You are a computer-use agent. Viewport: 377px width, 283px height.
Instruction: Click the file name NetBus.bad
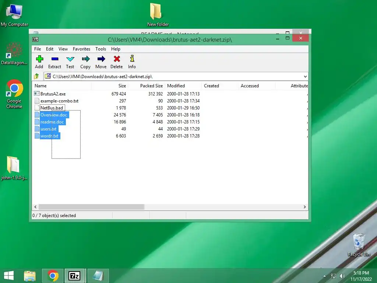click(52, 108)
